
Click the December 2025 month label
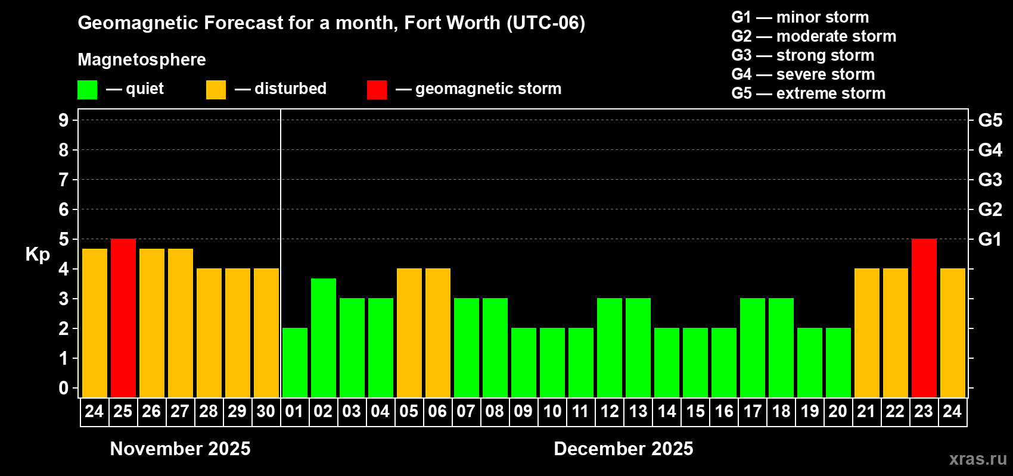(623, 449)
